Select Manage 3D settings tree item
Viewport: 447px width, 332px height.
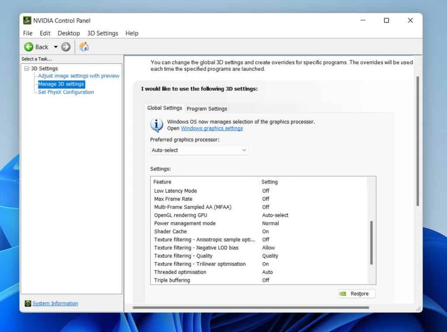tap(61, 84)
